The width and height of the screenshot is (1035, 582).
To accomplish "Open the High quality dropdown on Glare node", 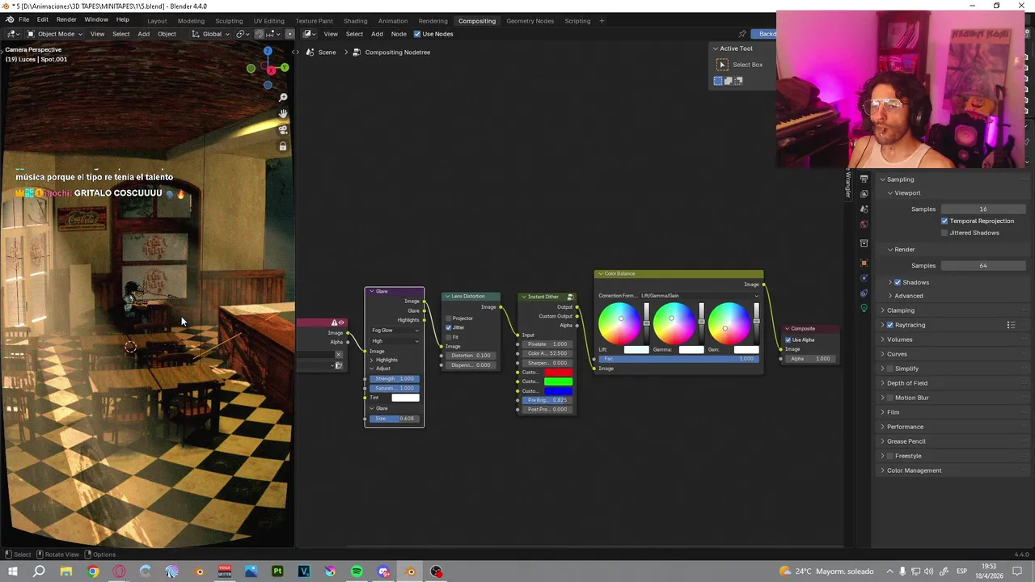I will tap(395, 341).
